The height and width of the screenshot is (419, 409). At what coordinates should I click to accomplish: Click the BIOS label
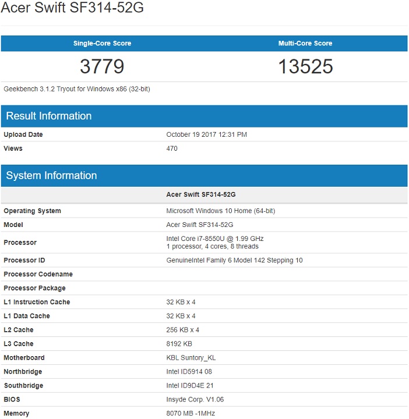click(x=12, y=399)
